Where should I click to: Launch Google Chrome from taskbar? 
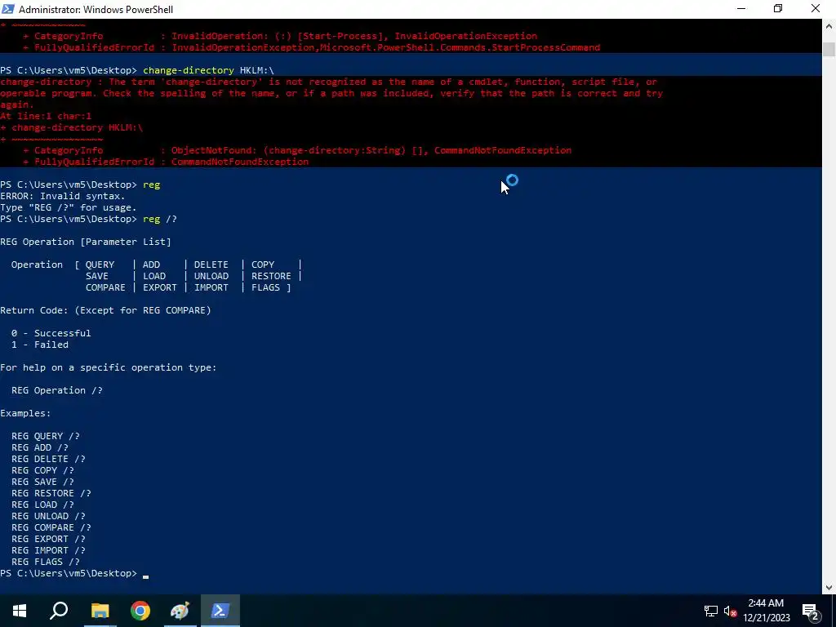click(x=140, y=611)
